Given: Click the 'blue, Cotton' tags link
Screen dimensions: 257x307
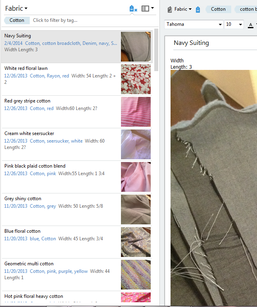Looking at the screenshot, I should tap(43, 239).
